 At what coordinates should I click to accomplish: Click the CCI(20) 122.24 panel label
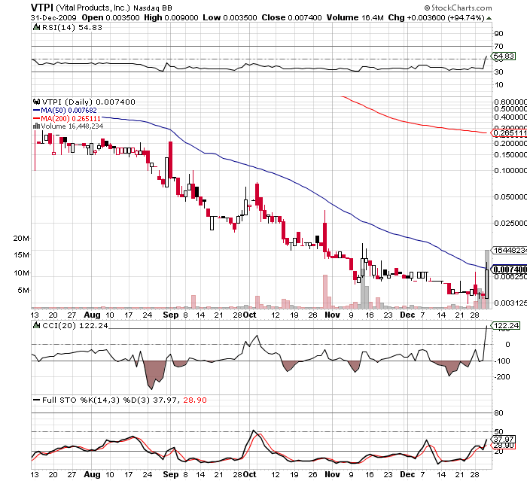pos(75,325)
